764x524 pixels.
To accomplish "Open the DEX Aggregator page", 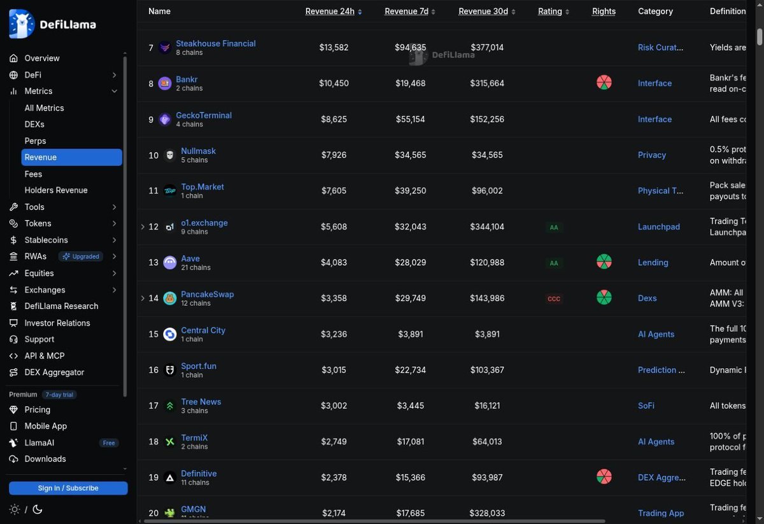I will click(x=54, y=372).
